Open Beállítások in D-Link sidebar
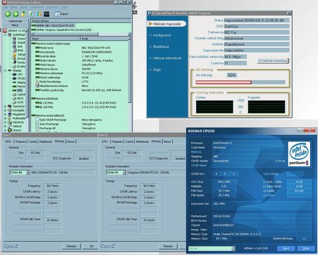Viewport: 318px width, 255px height. click(x=161, y=46)
